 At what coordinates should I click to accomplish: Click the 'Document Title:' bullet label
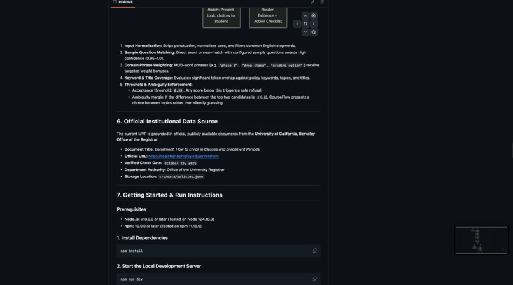tap(139, 149)
